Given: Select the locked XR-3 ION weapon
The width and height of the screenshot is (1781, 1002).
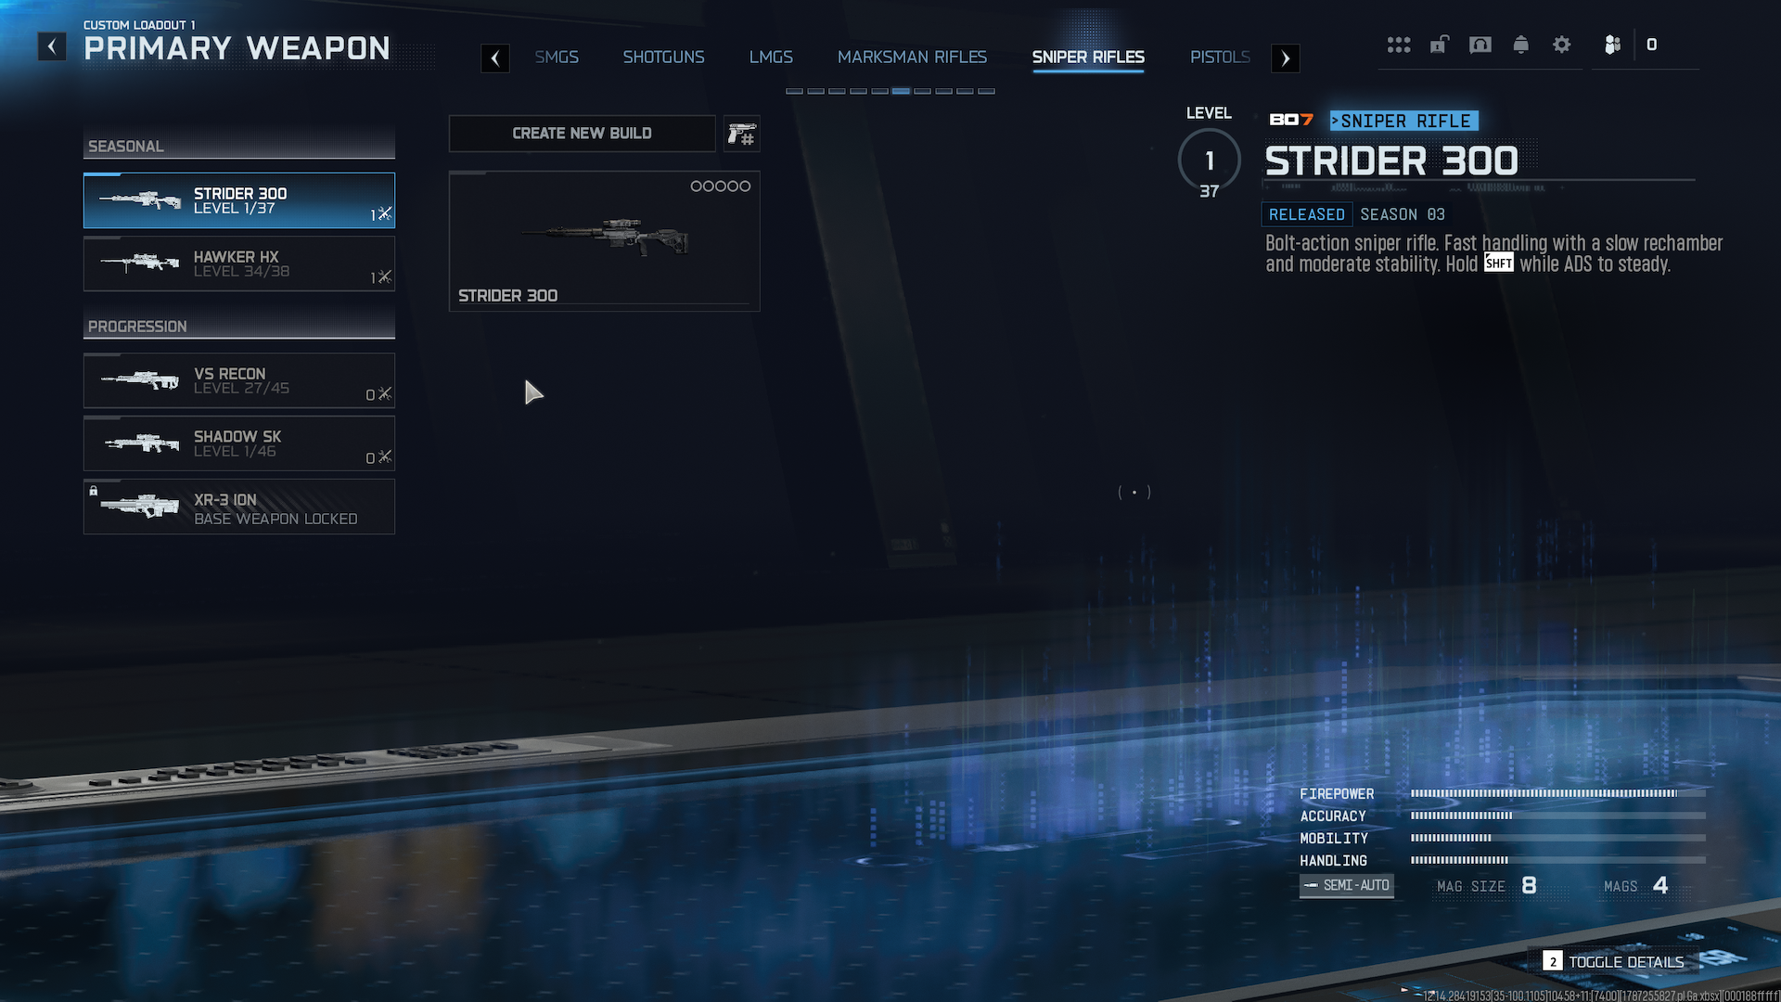Looking at the screenshot, I should [x=239, y=507].
